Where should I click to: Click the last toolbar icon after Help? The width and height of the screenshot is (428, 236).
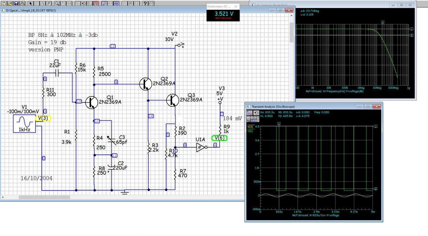point(151,3)
